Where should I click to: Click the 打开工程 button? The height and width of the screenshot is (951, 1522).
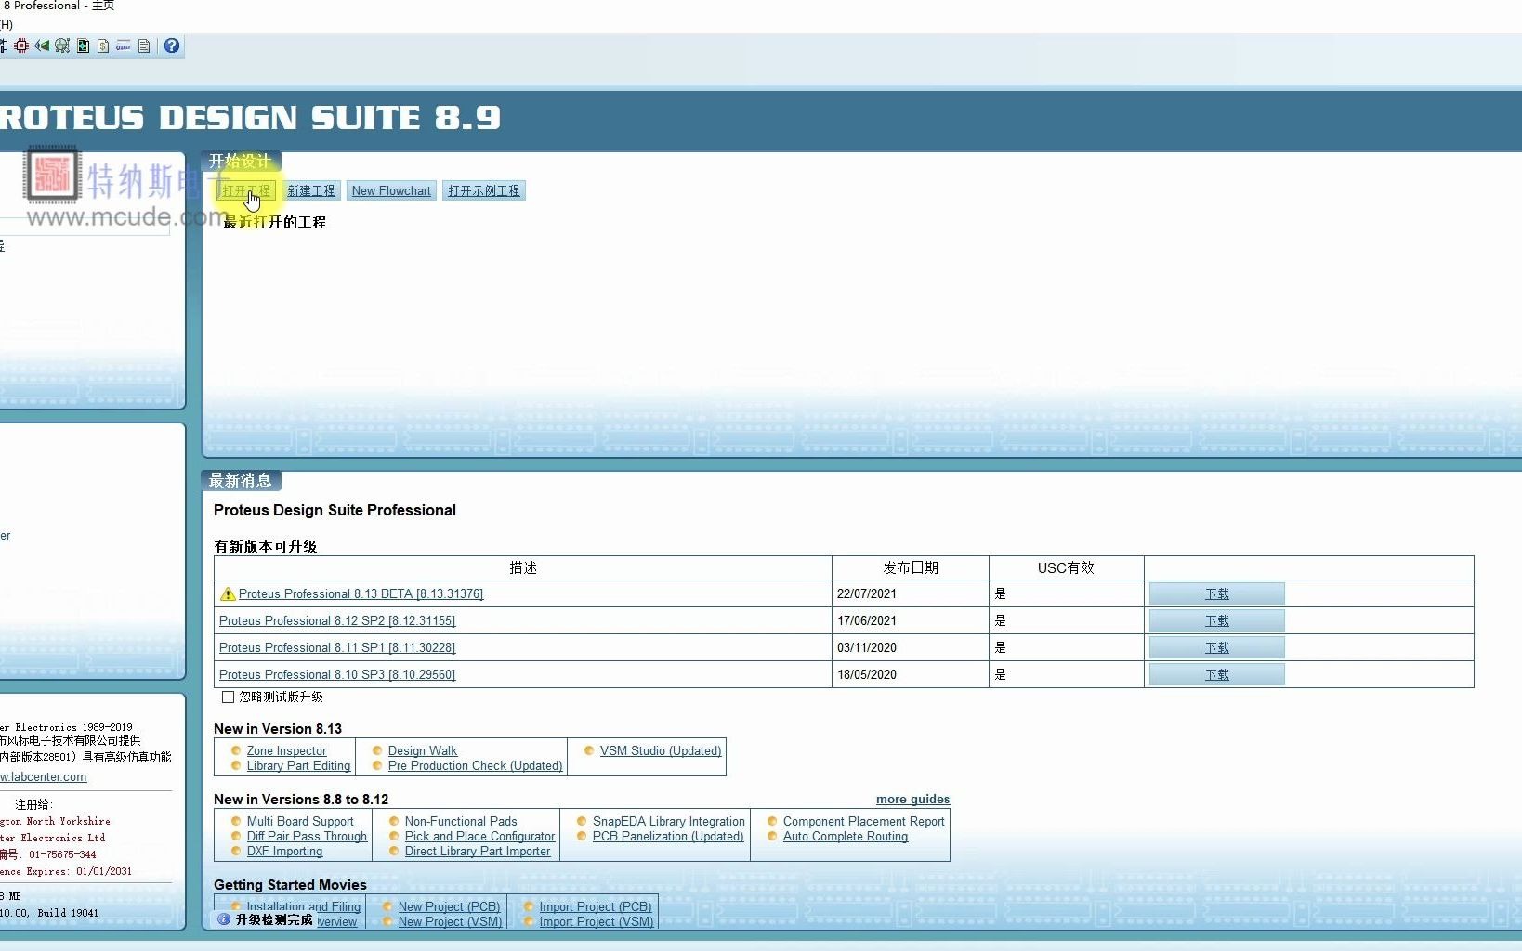(x=246, y=190)
